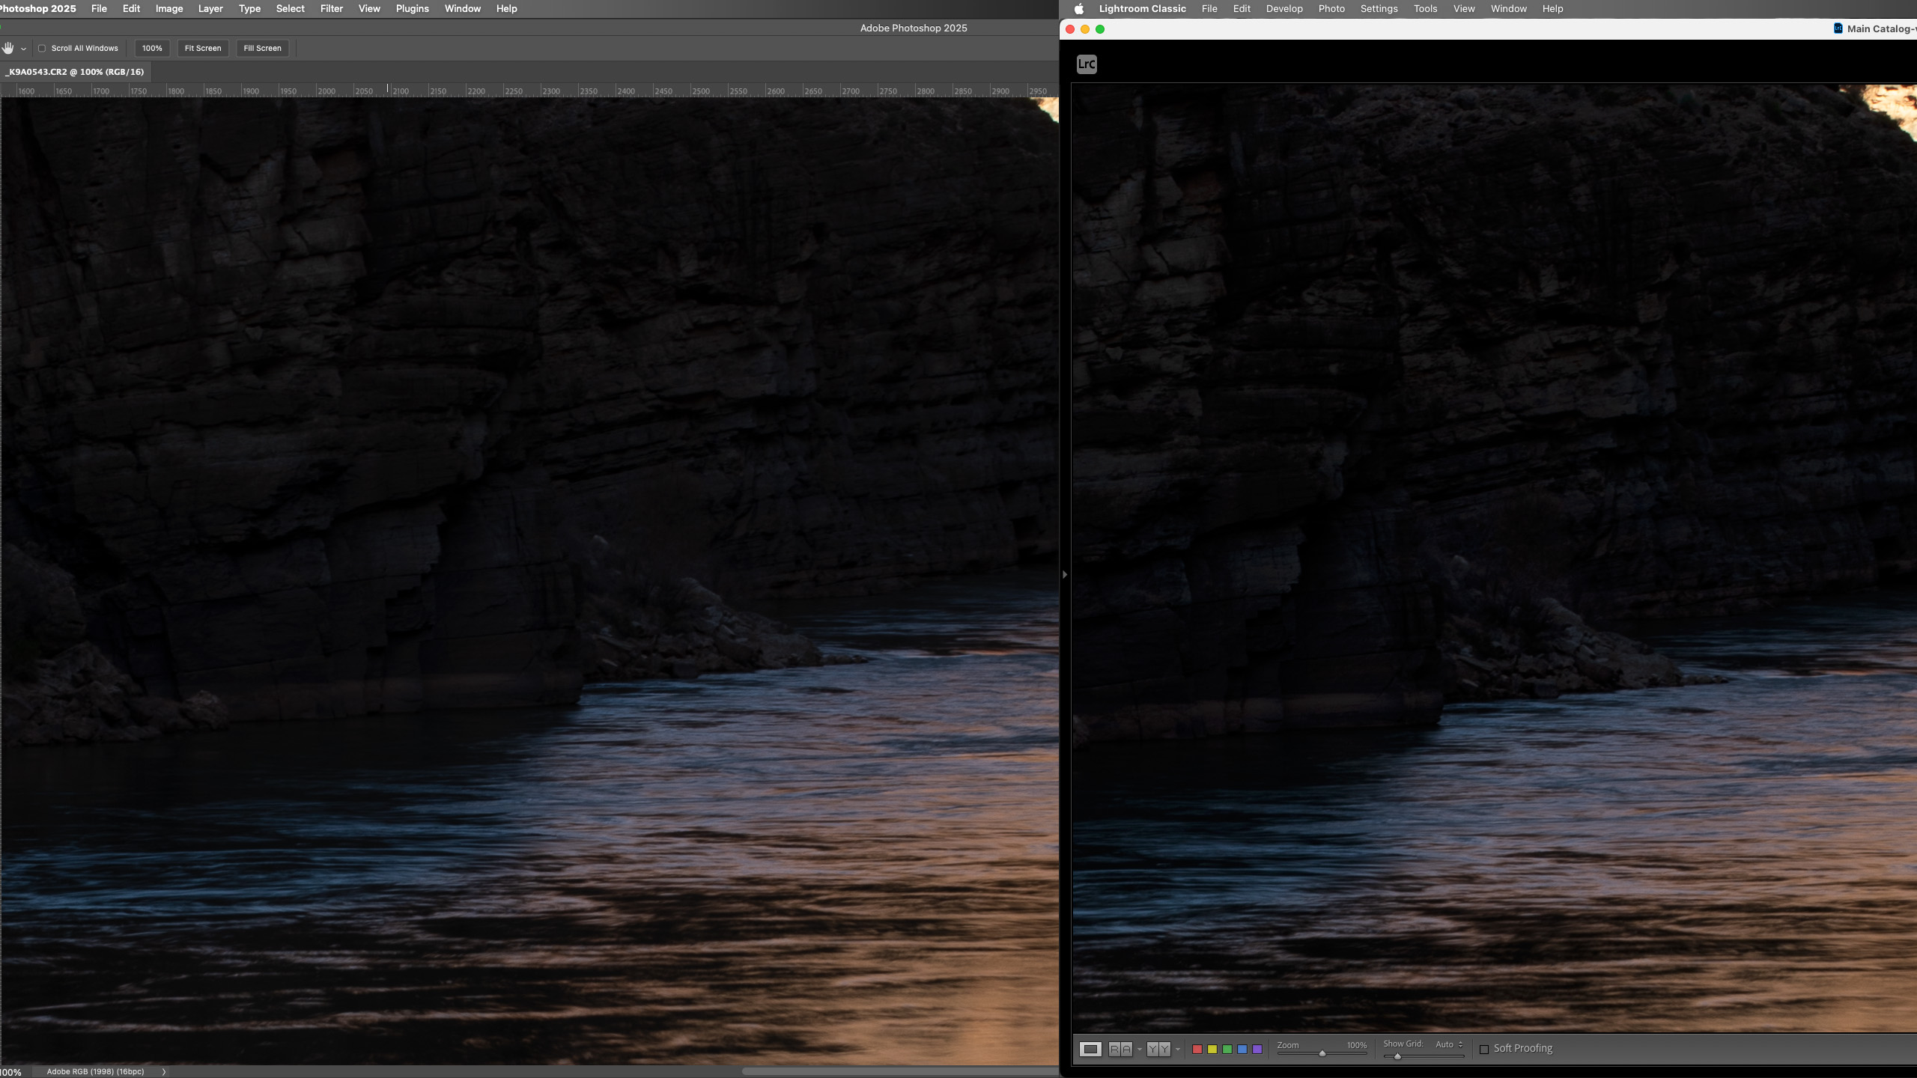Change the Show Grid Auto setting
The width and height of the screenshot is (1917, 1078).
click(x=1447, y=1044)
